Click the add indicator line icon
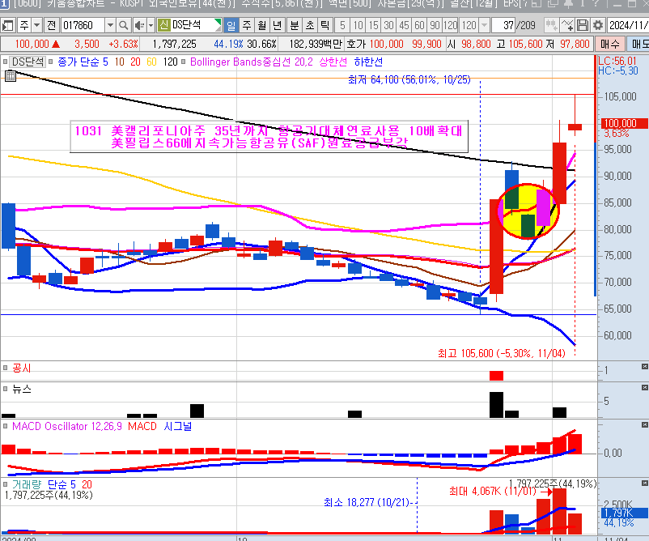649x541 pixels. (567, 26)
